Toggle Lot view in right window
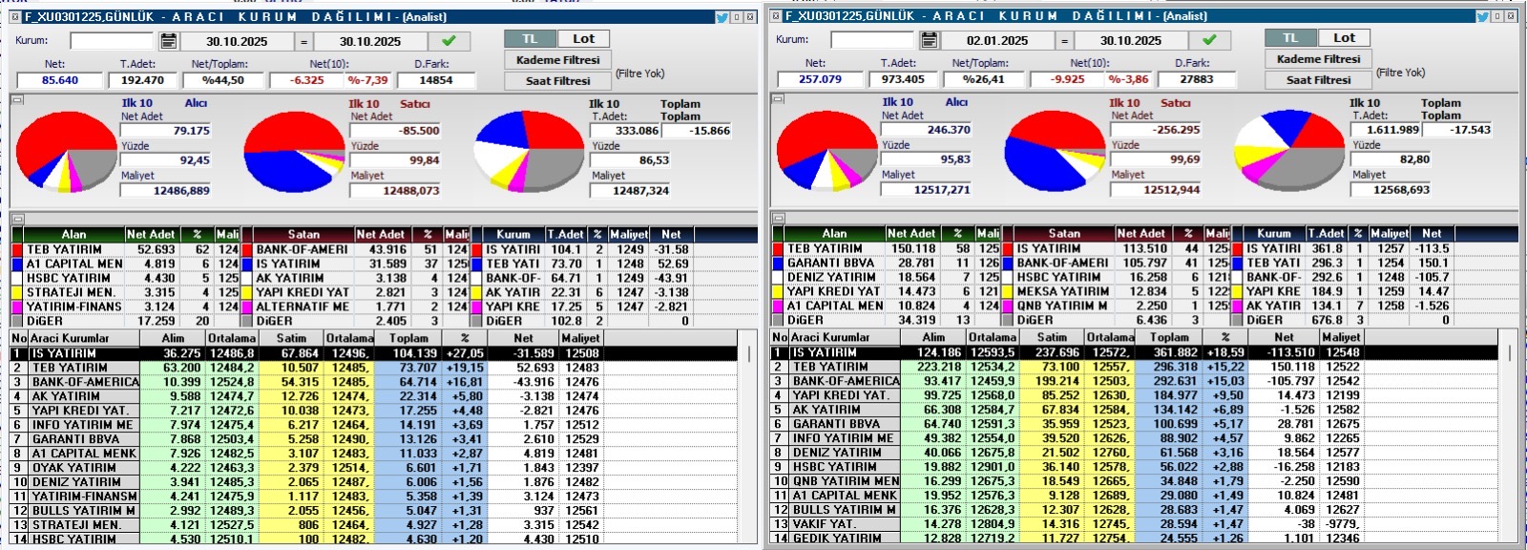This screenshot has width=1527, height=550. coord(1344,38)
